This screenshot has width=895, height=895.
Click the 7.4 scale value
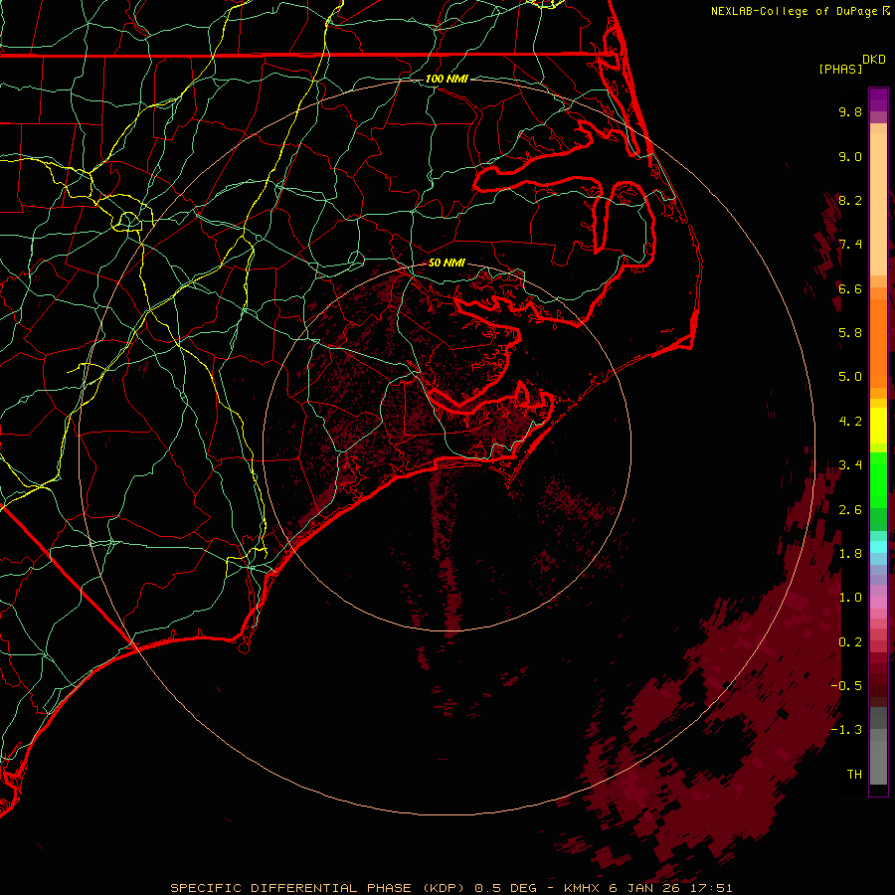850,245
